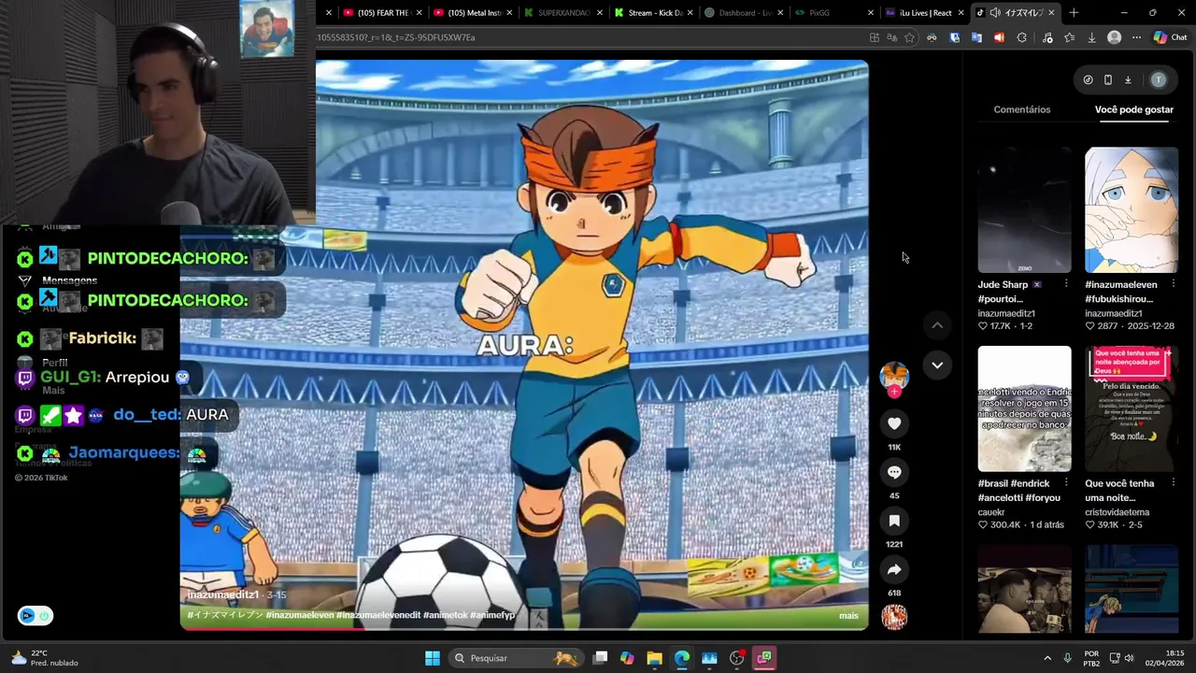Click #animetok hashtag in caption
This screenshot has height=673, width=1196.
point(445,615)
